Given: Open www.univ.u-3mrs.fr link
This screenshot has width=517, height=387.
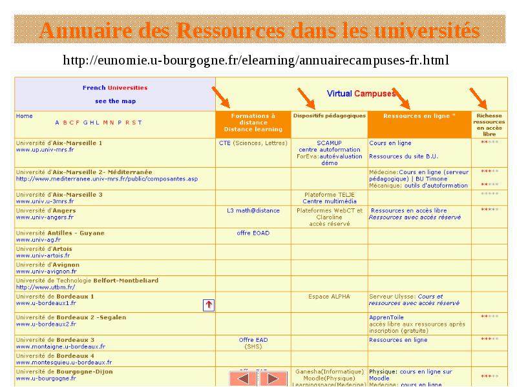Looking at the screenshot, I should 45,201.
